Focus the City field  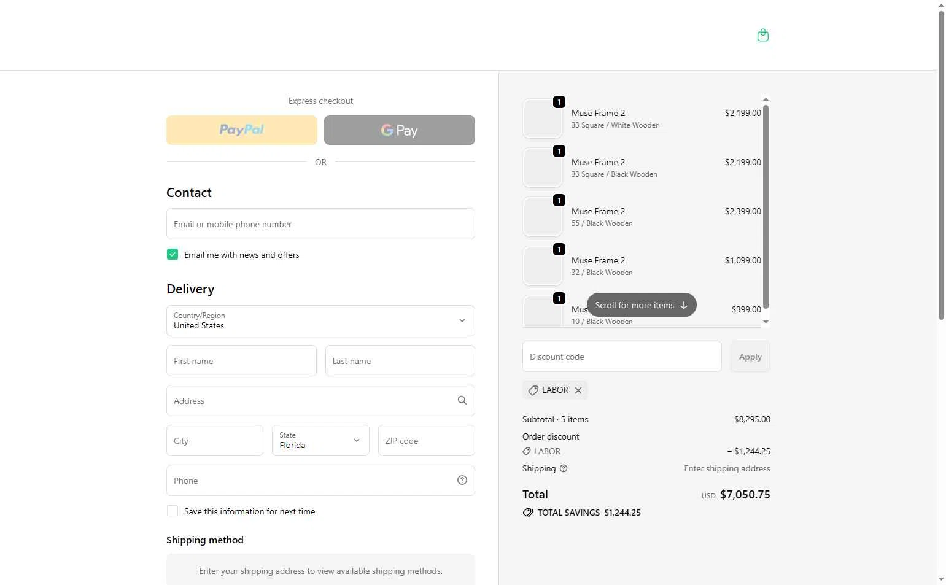[x=215, y=440]
